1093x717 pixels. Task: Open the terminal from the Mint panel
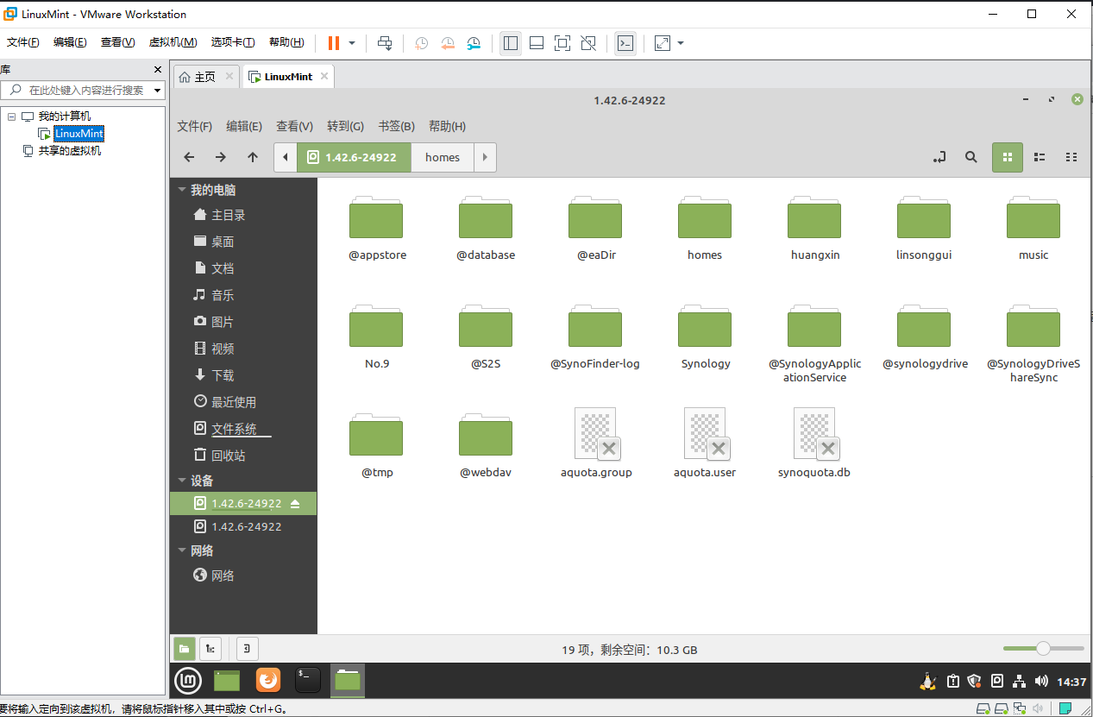[x=308, y=680]
